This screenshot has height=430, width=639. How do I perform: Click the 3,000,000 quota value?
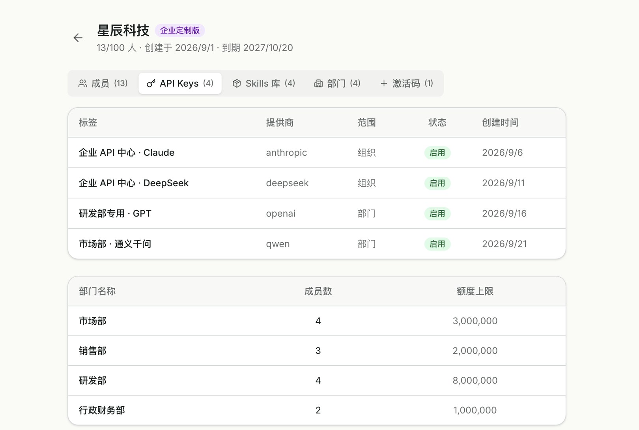(x=475, y=321)
